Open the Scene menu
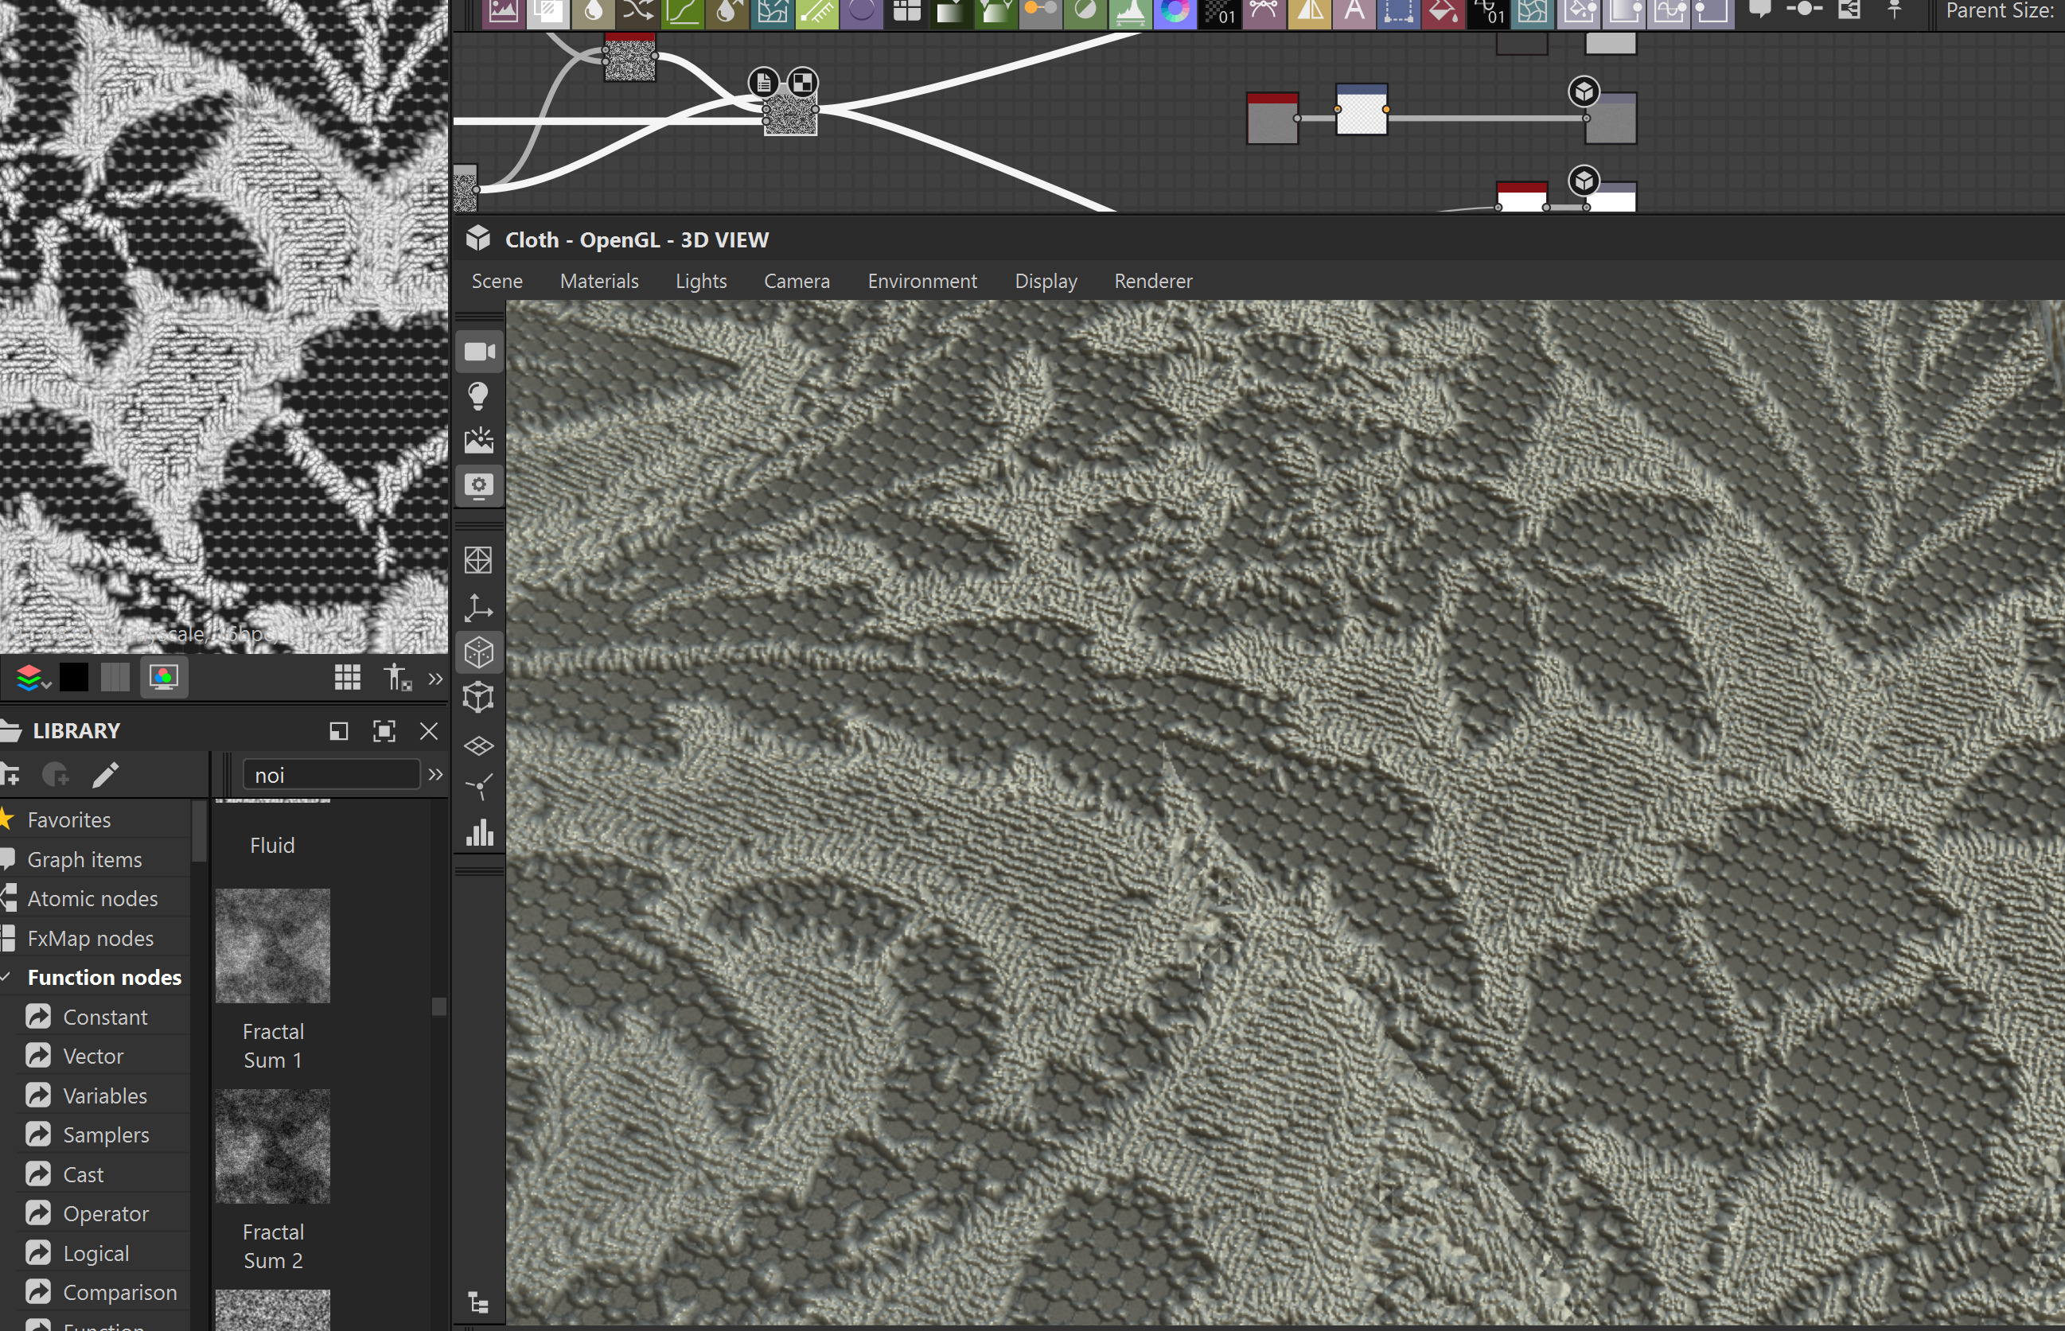Screen dimensions: 2065x1331 [x=497, y=281]
